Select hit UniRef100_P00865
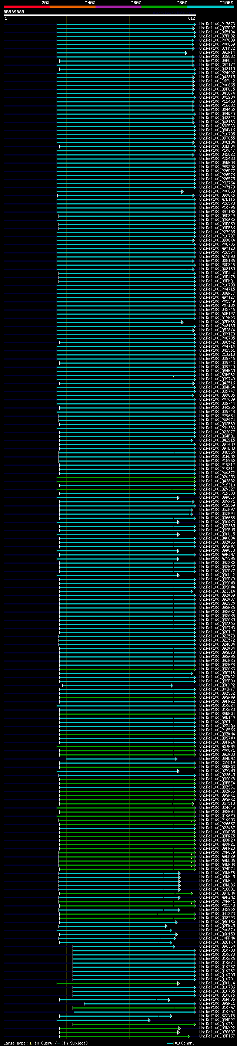 click(x=217, y=85)
